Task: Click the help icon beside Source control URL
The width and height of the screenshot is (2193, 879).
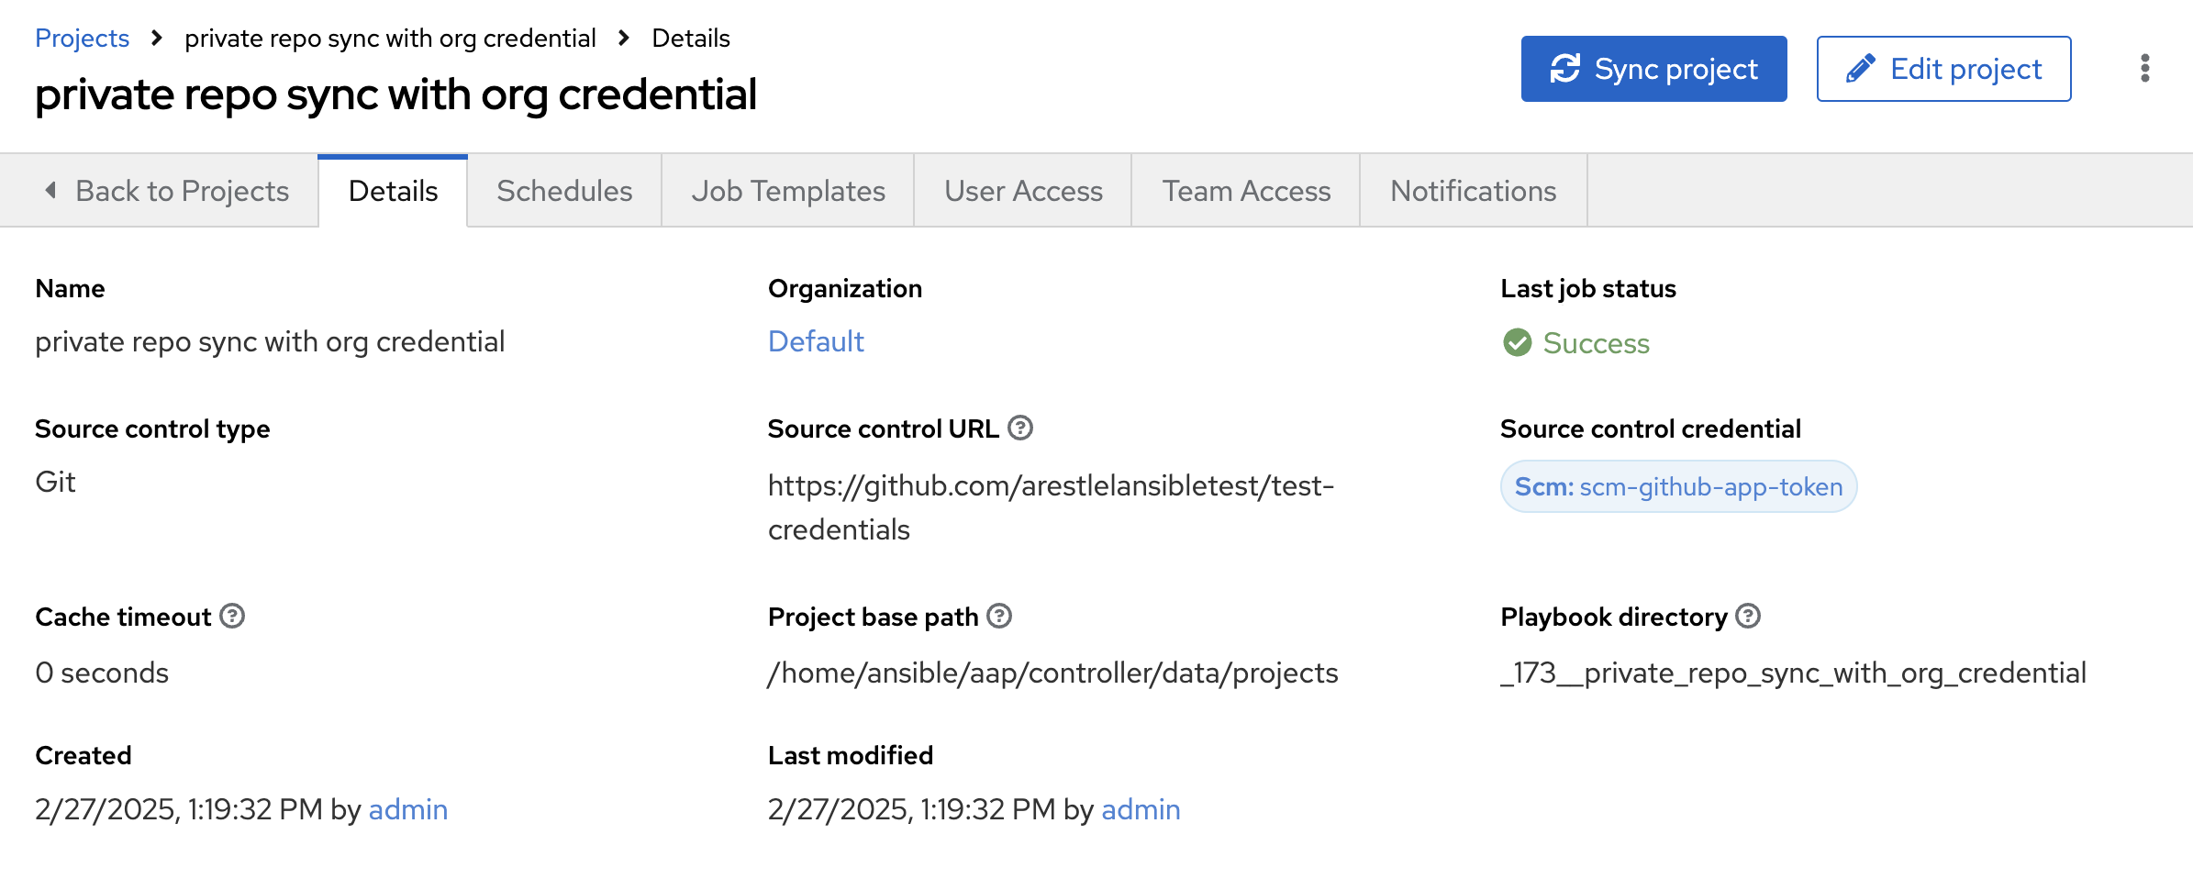Action: click(x=1020, y=428)
